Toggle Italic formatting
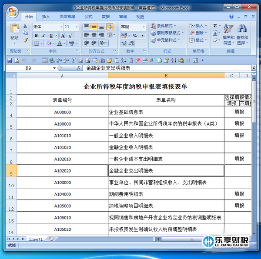Image resolution: width=261 pixels, height=259 pixels. pyautogui.click(x=43, y=36)
